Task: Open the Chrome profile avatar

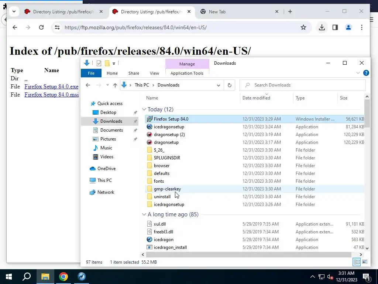Action: pyautogui.click(x=348, y=27)
